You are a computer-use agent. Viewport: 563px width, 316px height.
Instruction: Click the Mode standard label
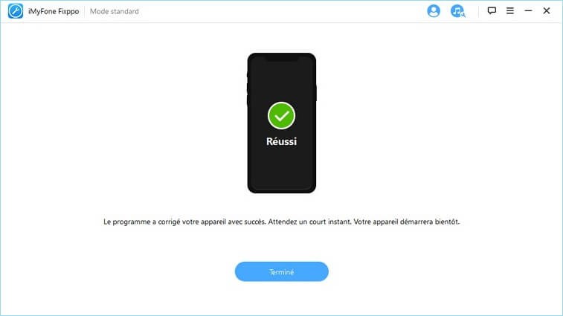tap(115, 11)
